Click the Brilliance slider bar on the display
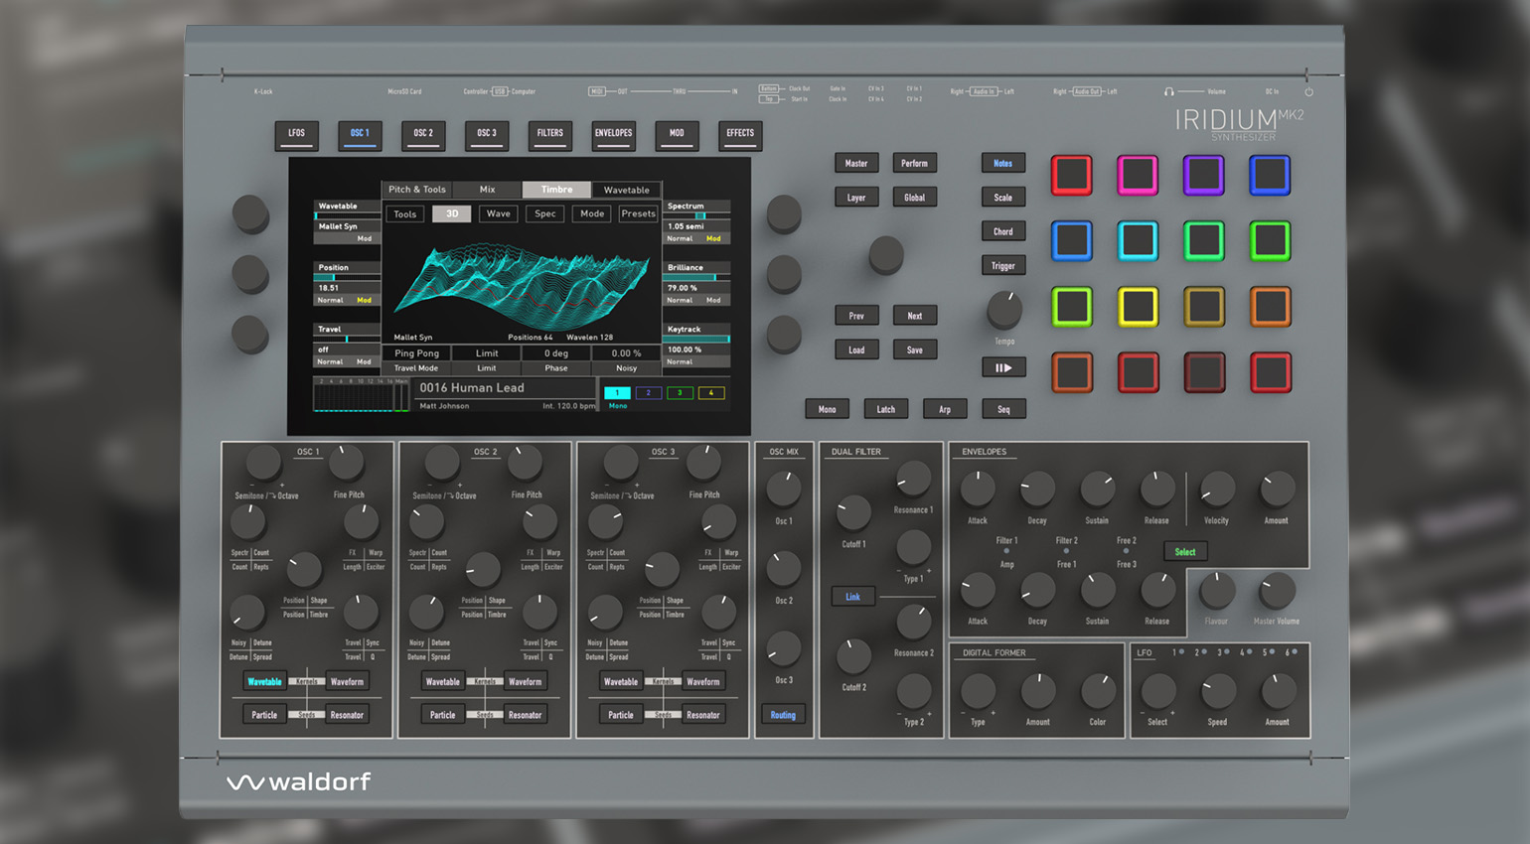The height and width of the screenshot is (844, 1530). pos(696,278)
